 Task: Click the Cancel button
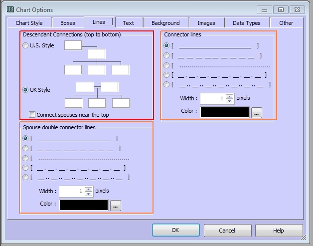point(227,231)
